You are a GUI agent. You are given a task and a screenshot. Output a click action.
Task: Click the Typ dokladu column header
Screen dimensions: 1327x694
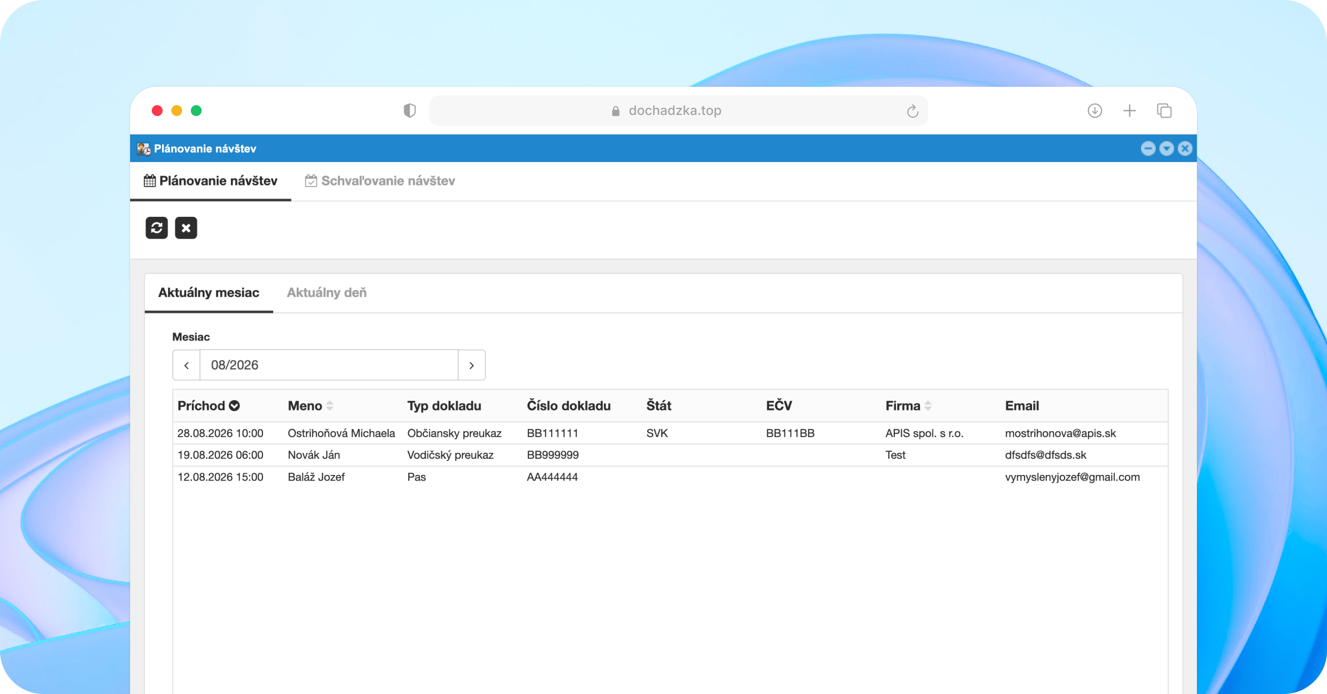click(444, 406)
